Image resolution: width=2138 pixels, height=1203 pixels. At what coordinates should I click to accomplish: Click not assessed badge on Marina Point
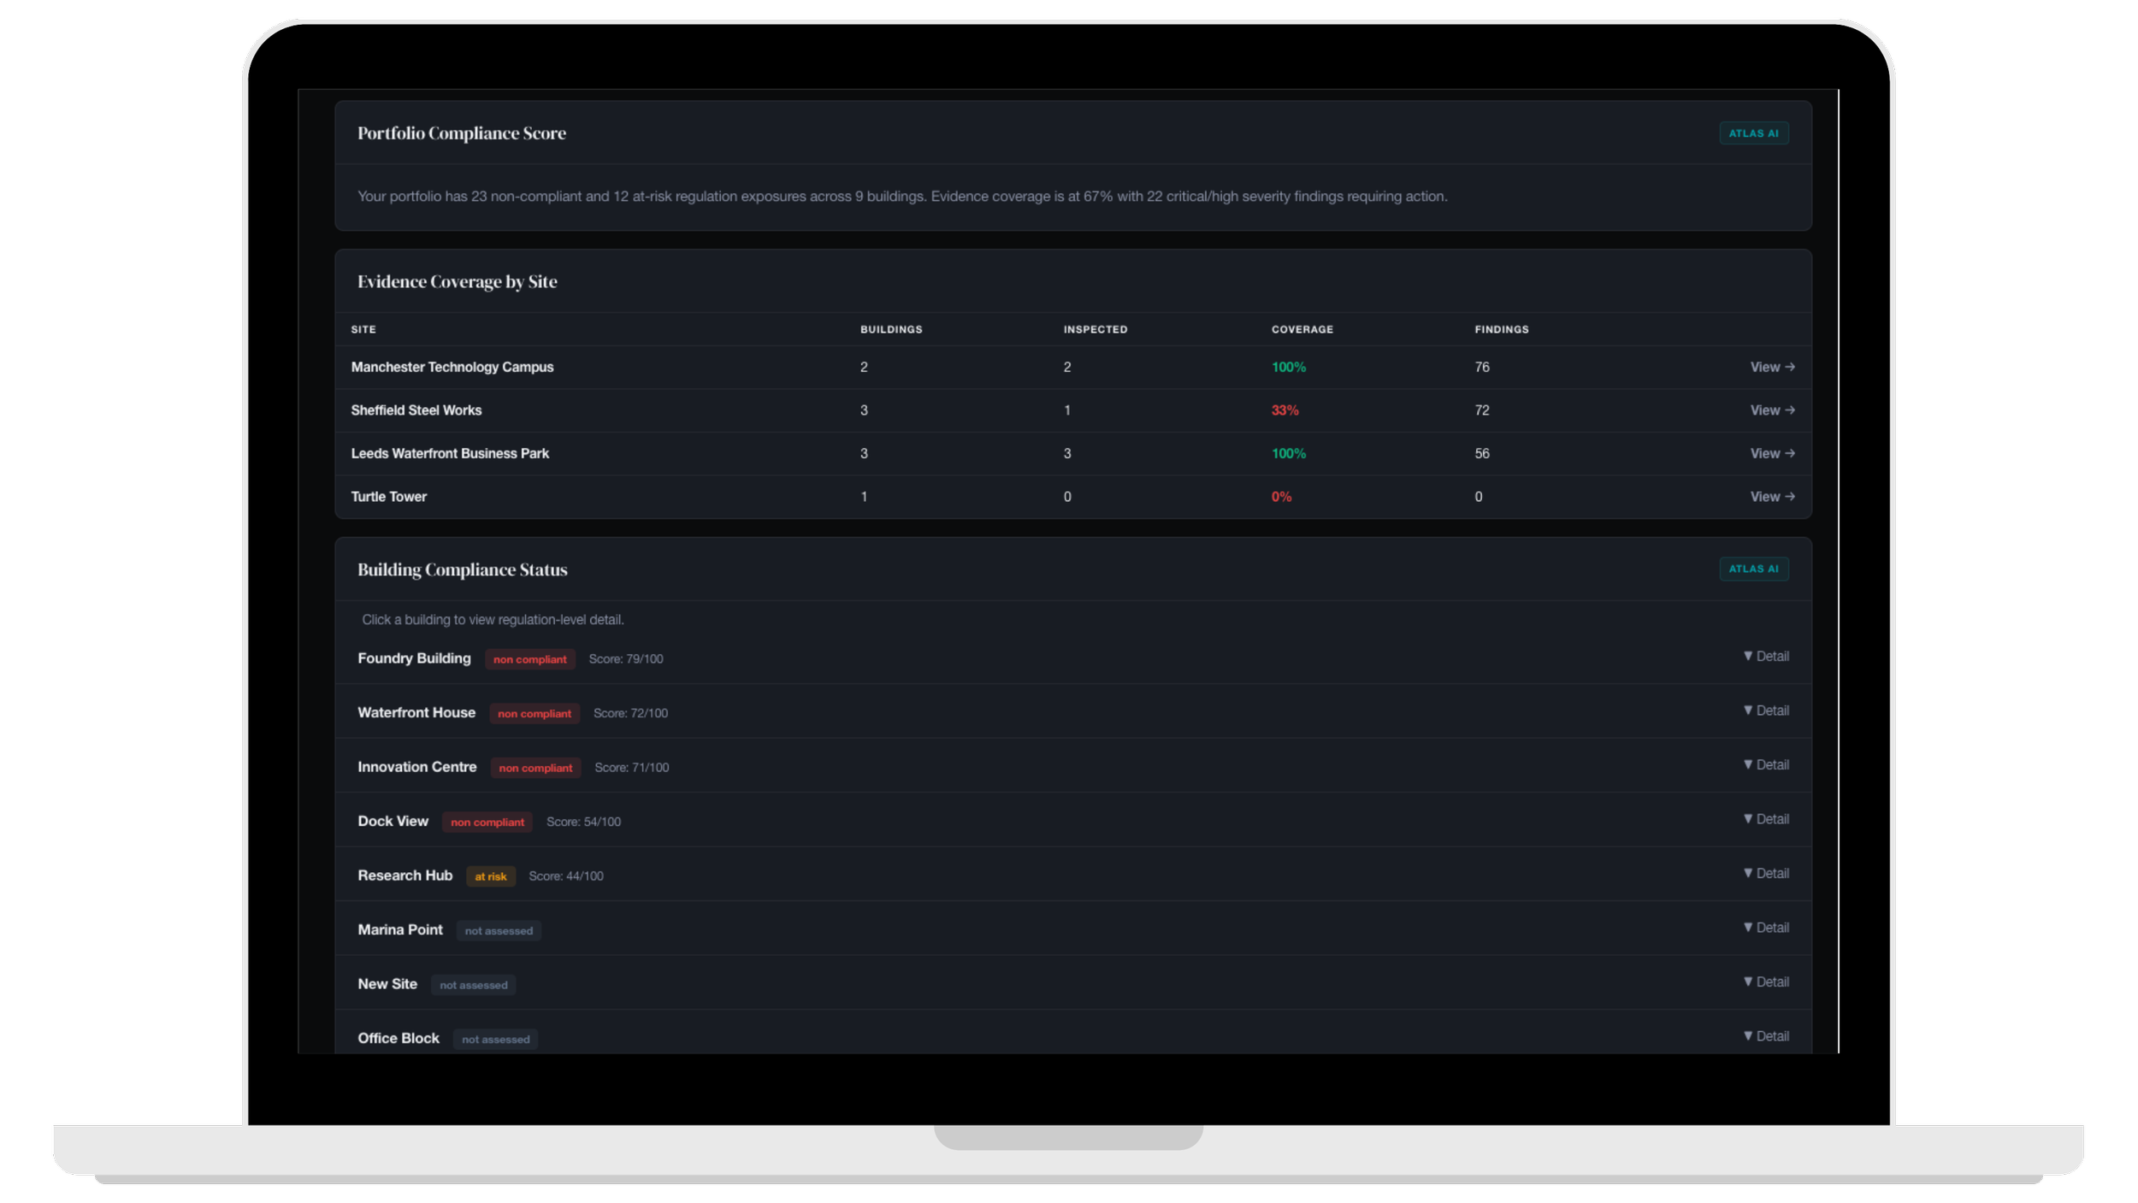pyautogui.click(x=498, y=930)
